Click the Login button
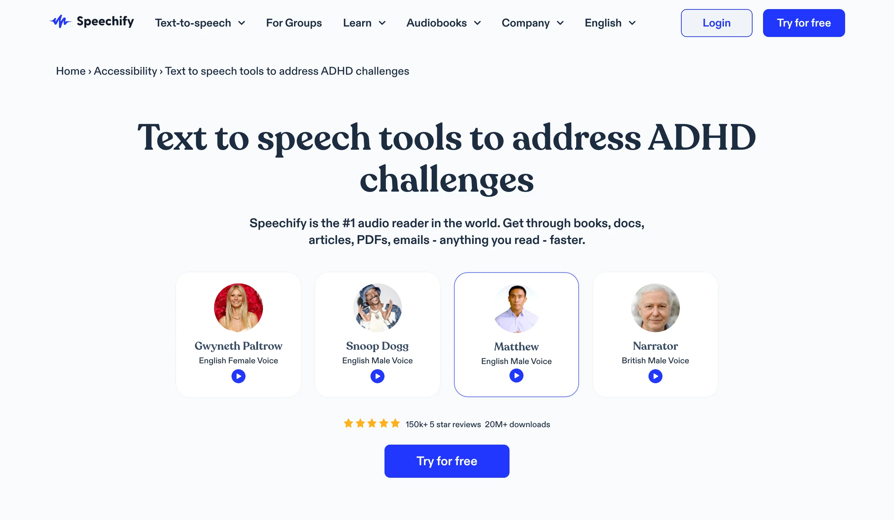894x520 pixels. [x=717, y=23]
